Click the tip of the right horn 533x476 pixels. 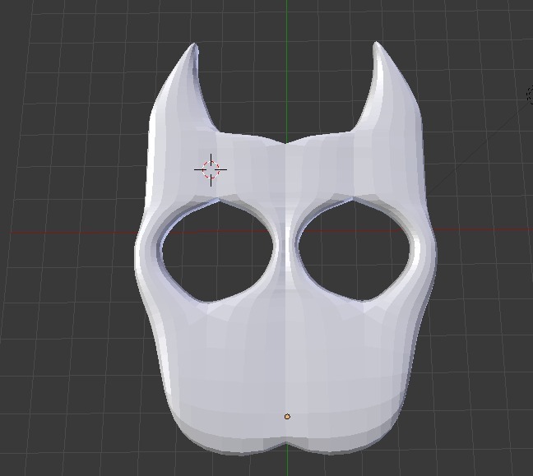point(376,44)
